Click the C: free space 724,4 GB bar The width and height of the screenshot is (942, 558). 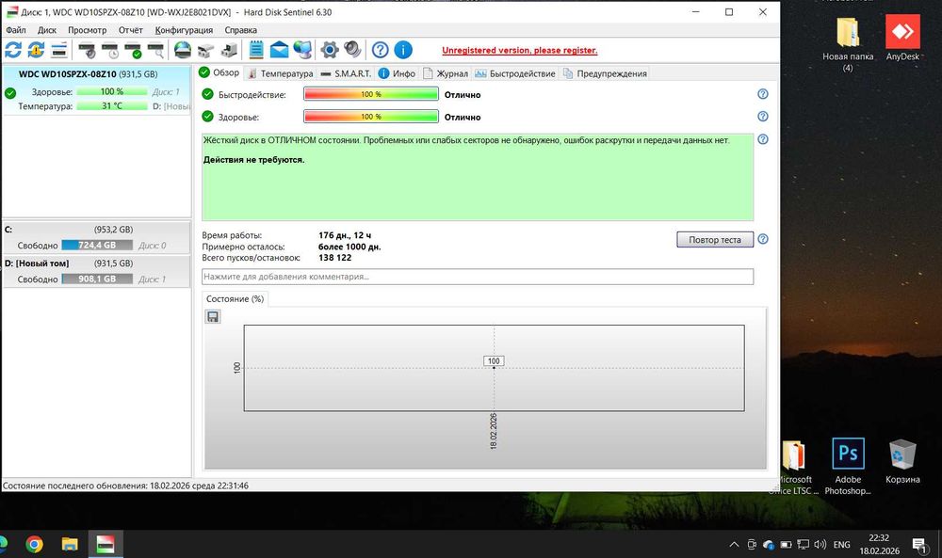pos(97,245)
